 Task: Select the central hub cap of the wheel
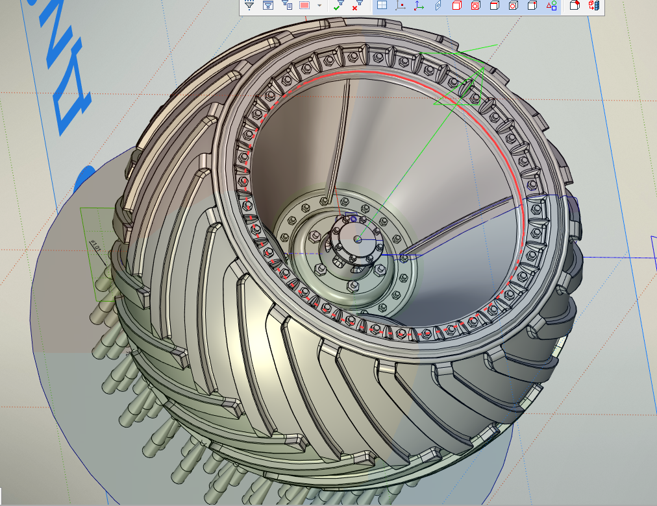click(357, 239)
